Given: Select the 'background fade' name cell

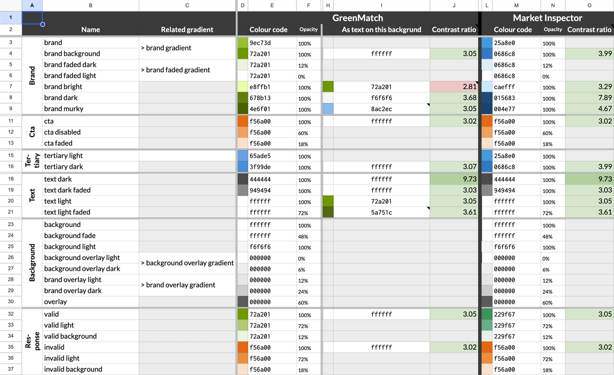Looking at the screenshot, I should coord(91,236).
